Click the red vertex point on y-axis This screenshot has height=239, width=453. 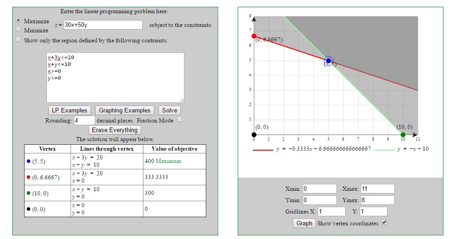254,36
